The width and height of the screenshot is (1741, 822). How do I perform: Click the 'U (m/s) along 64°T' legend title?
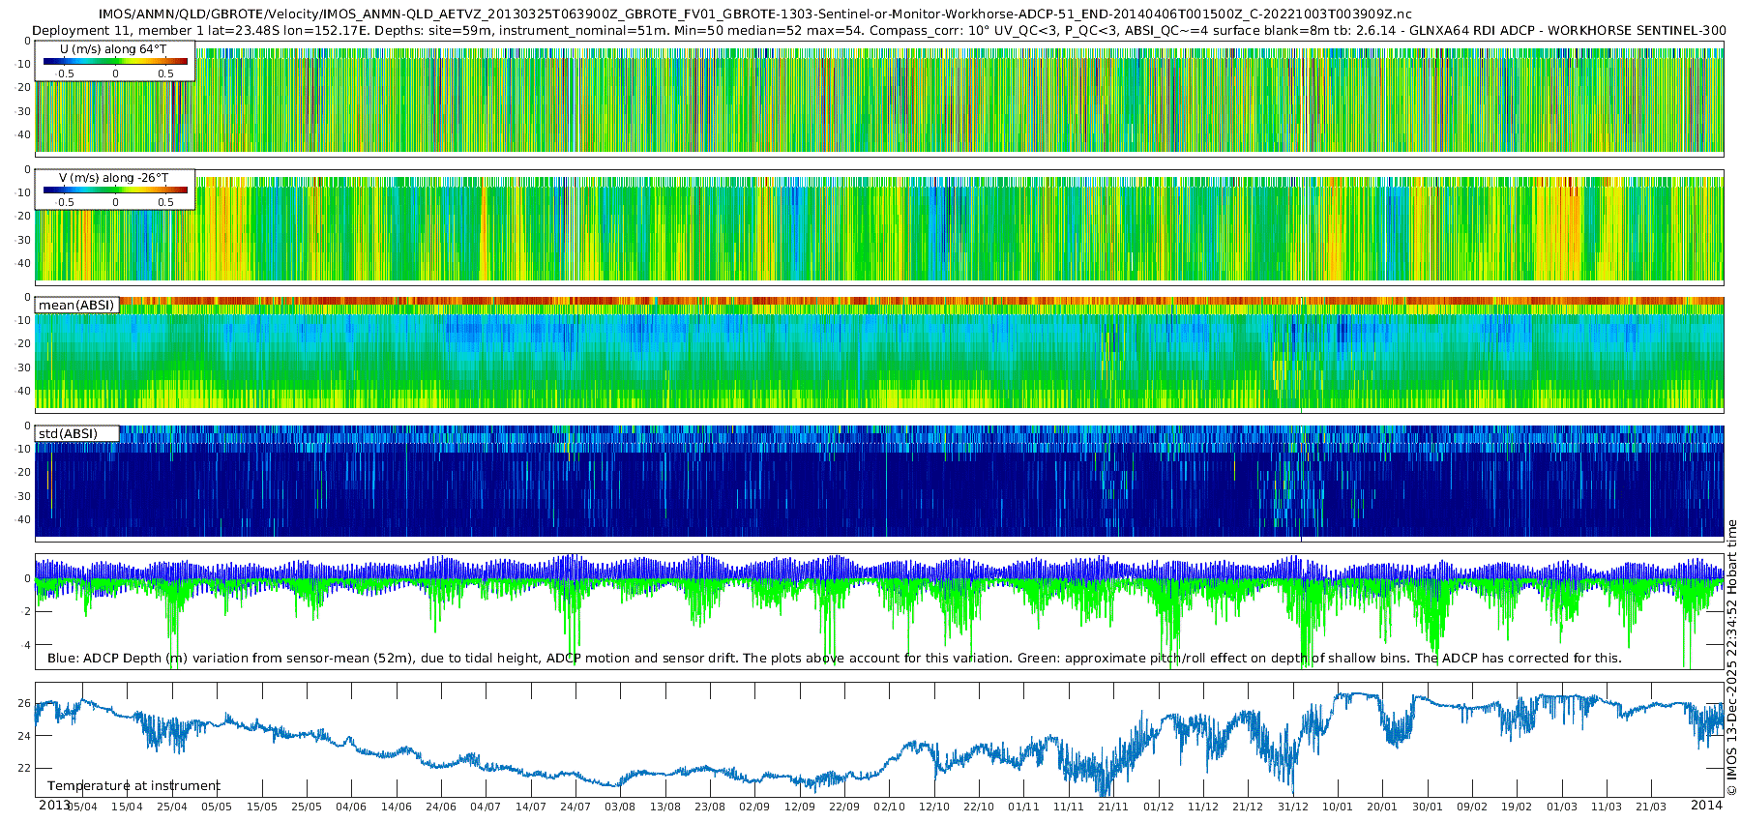(x=113, y=49)
